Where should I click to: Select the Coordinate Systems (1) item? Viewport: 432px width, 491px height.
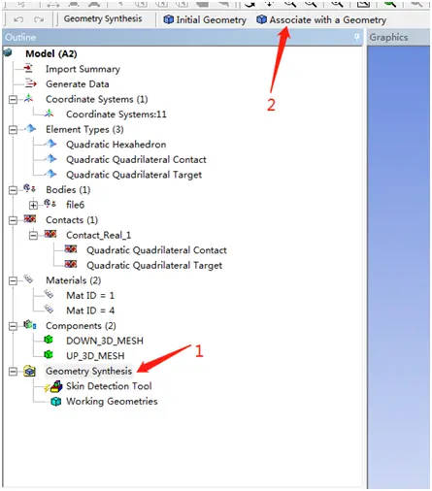97,99
